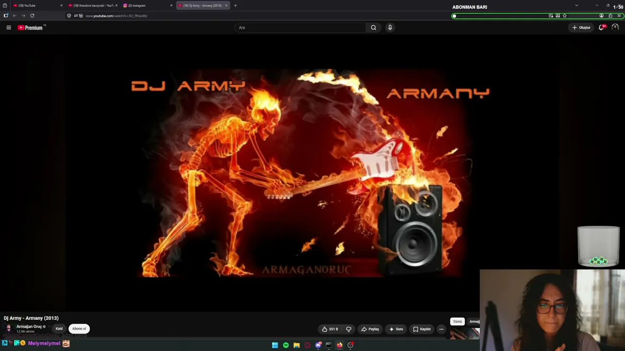
Task: Open Armağan Oruç channel link
Action: 29,327
